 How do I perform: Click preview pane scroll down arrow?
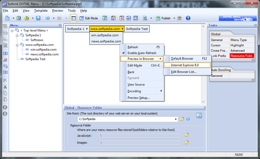point(203,102)
